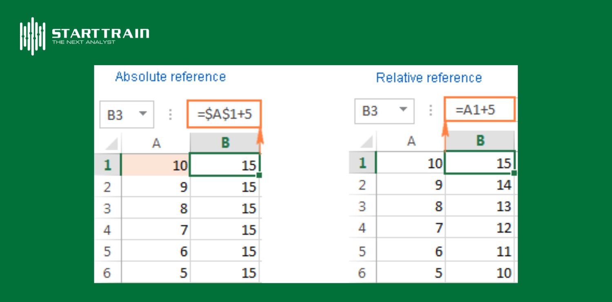This screenshot has height=302, width=612.
Task: Click the green fill handle on cell B1 right sheet
Action: coord(514,173)
